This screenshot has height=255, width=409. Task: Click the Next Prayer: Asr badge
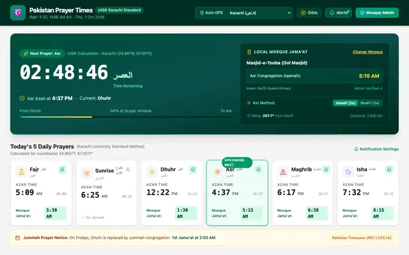tap(42, 54)
